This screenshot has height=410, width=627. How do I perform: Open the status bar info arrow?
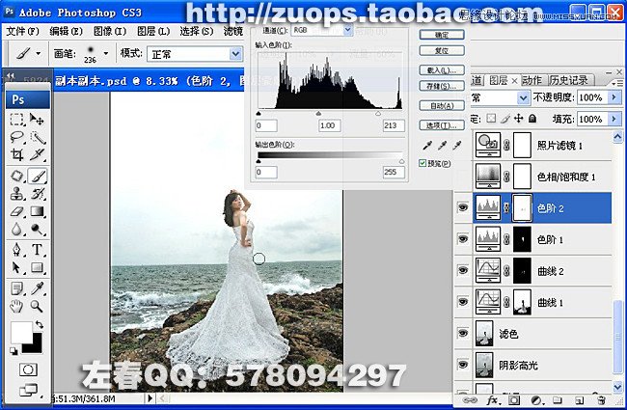pyautogui.click(x=150, y=398)
